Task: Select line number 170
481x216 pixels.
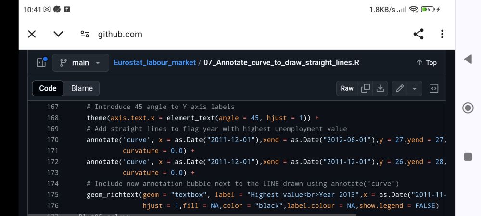Action: [52, 140]
